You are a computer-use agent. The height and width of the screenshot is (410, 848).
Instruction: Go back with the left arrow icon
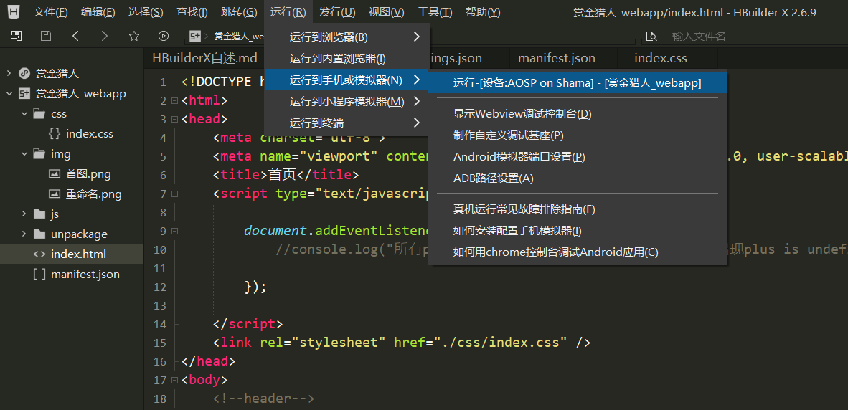(x=75, y=36)
